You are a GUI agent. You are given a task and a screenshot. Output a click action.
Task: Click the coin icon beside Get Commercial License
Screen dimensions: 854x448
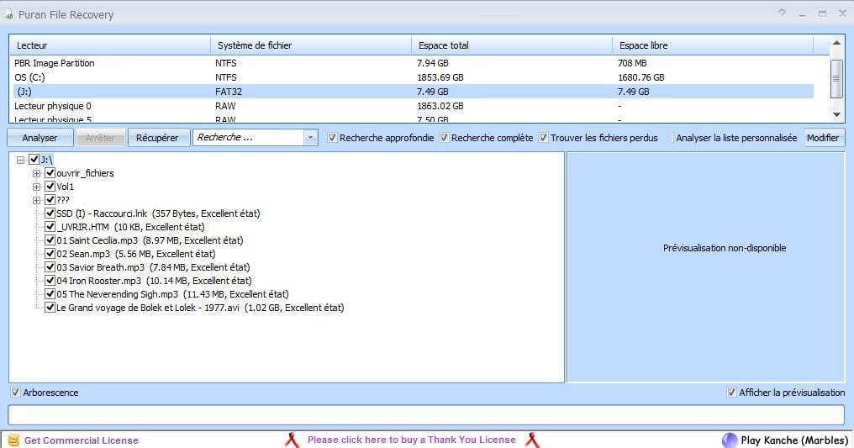tap(13, 440)
